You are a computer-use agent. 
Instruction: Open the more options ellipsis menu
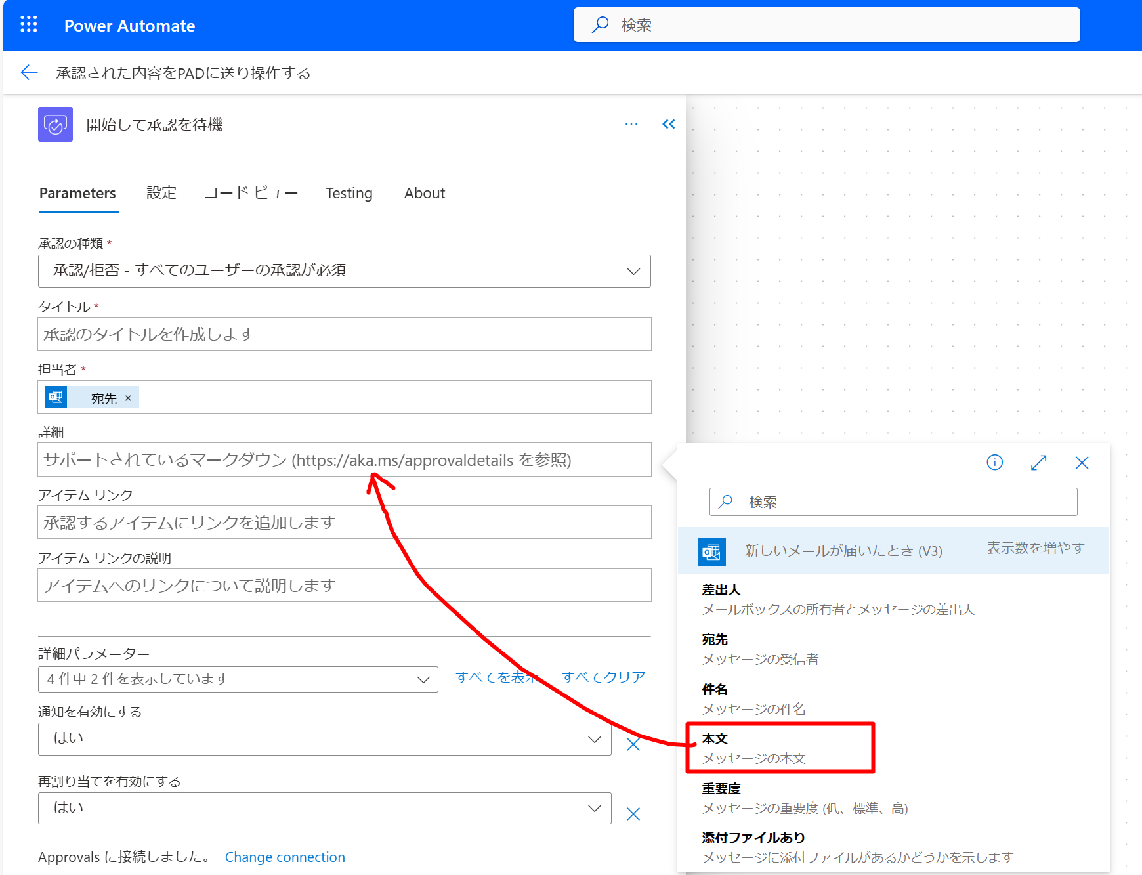[631, 124]
